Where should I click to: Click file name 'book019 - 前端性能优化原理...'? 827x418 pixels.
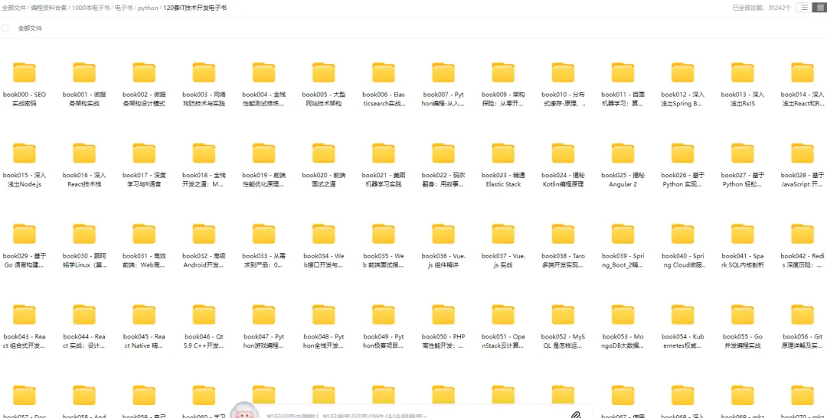click(263, 180)
